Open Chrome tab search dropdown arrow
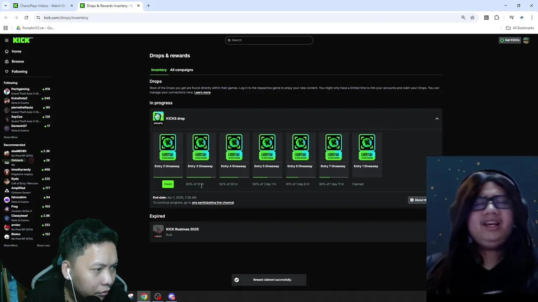This screenshot has width=538, height=302. (5, 6)
